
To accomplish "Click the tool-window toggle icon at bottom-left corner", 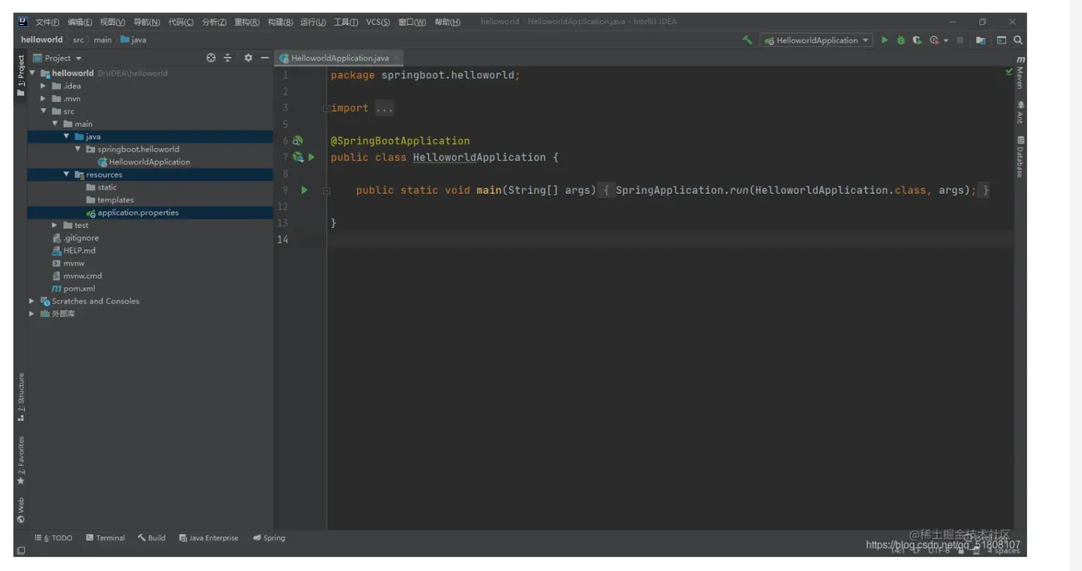I will pos(21,550).
